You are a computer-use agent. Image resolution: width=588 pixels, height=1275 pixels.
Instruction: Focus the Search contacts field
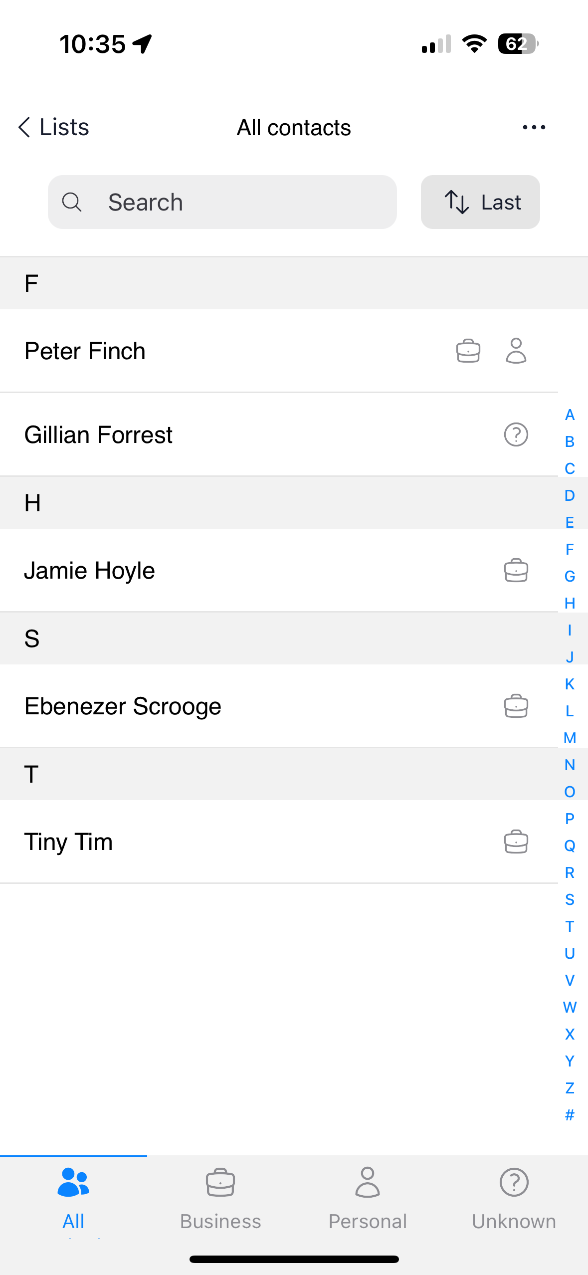click(222, 202)
